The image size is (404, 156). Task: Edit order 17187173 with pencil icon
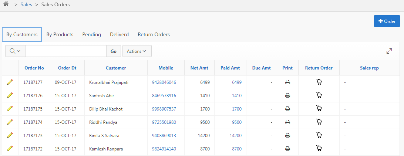point(10,135)
